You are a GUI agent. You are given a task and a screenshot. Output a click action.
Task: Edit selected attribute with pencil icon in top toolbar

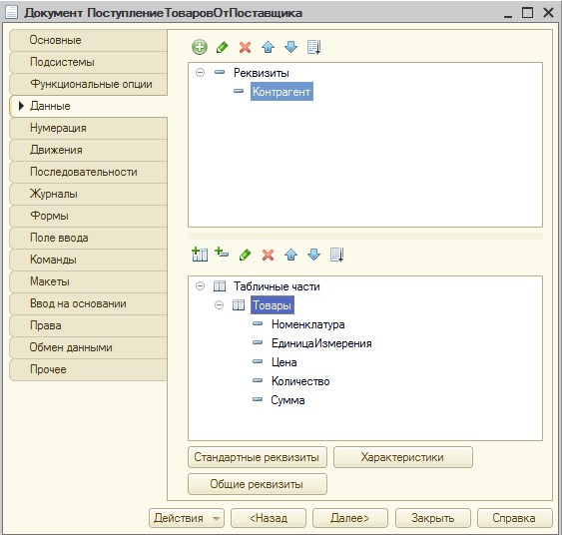click(223, 47)
